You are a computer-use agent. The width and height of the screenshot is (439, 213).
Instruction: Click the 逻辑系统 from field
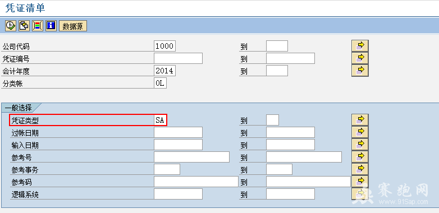178,194
